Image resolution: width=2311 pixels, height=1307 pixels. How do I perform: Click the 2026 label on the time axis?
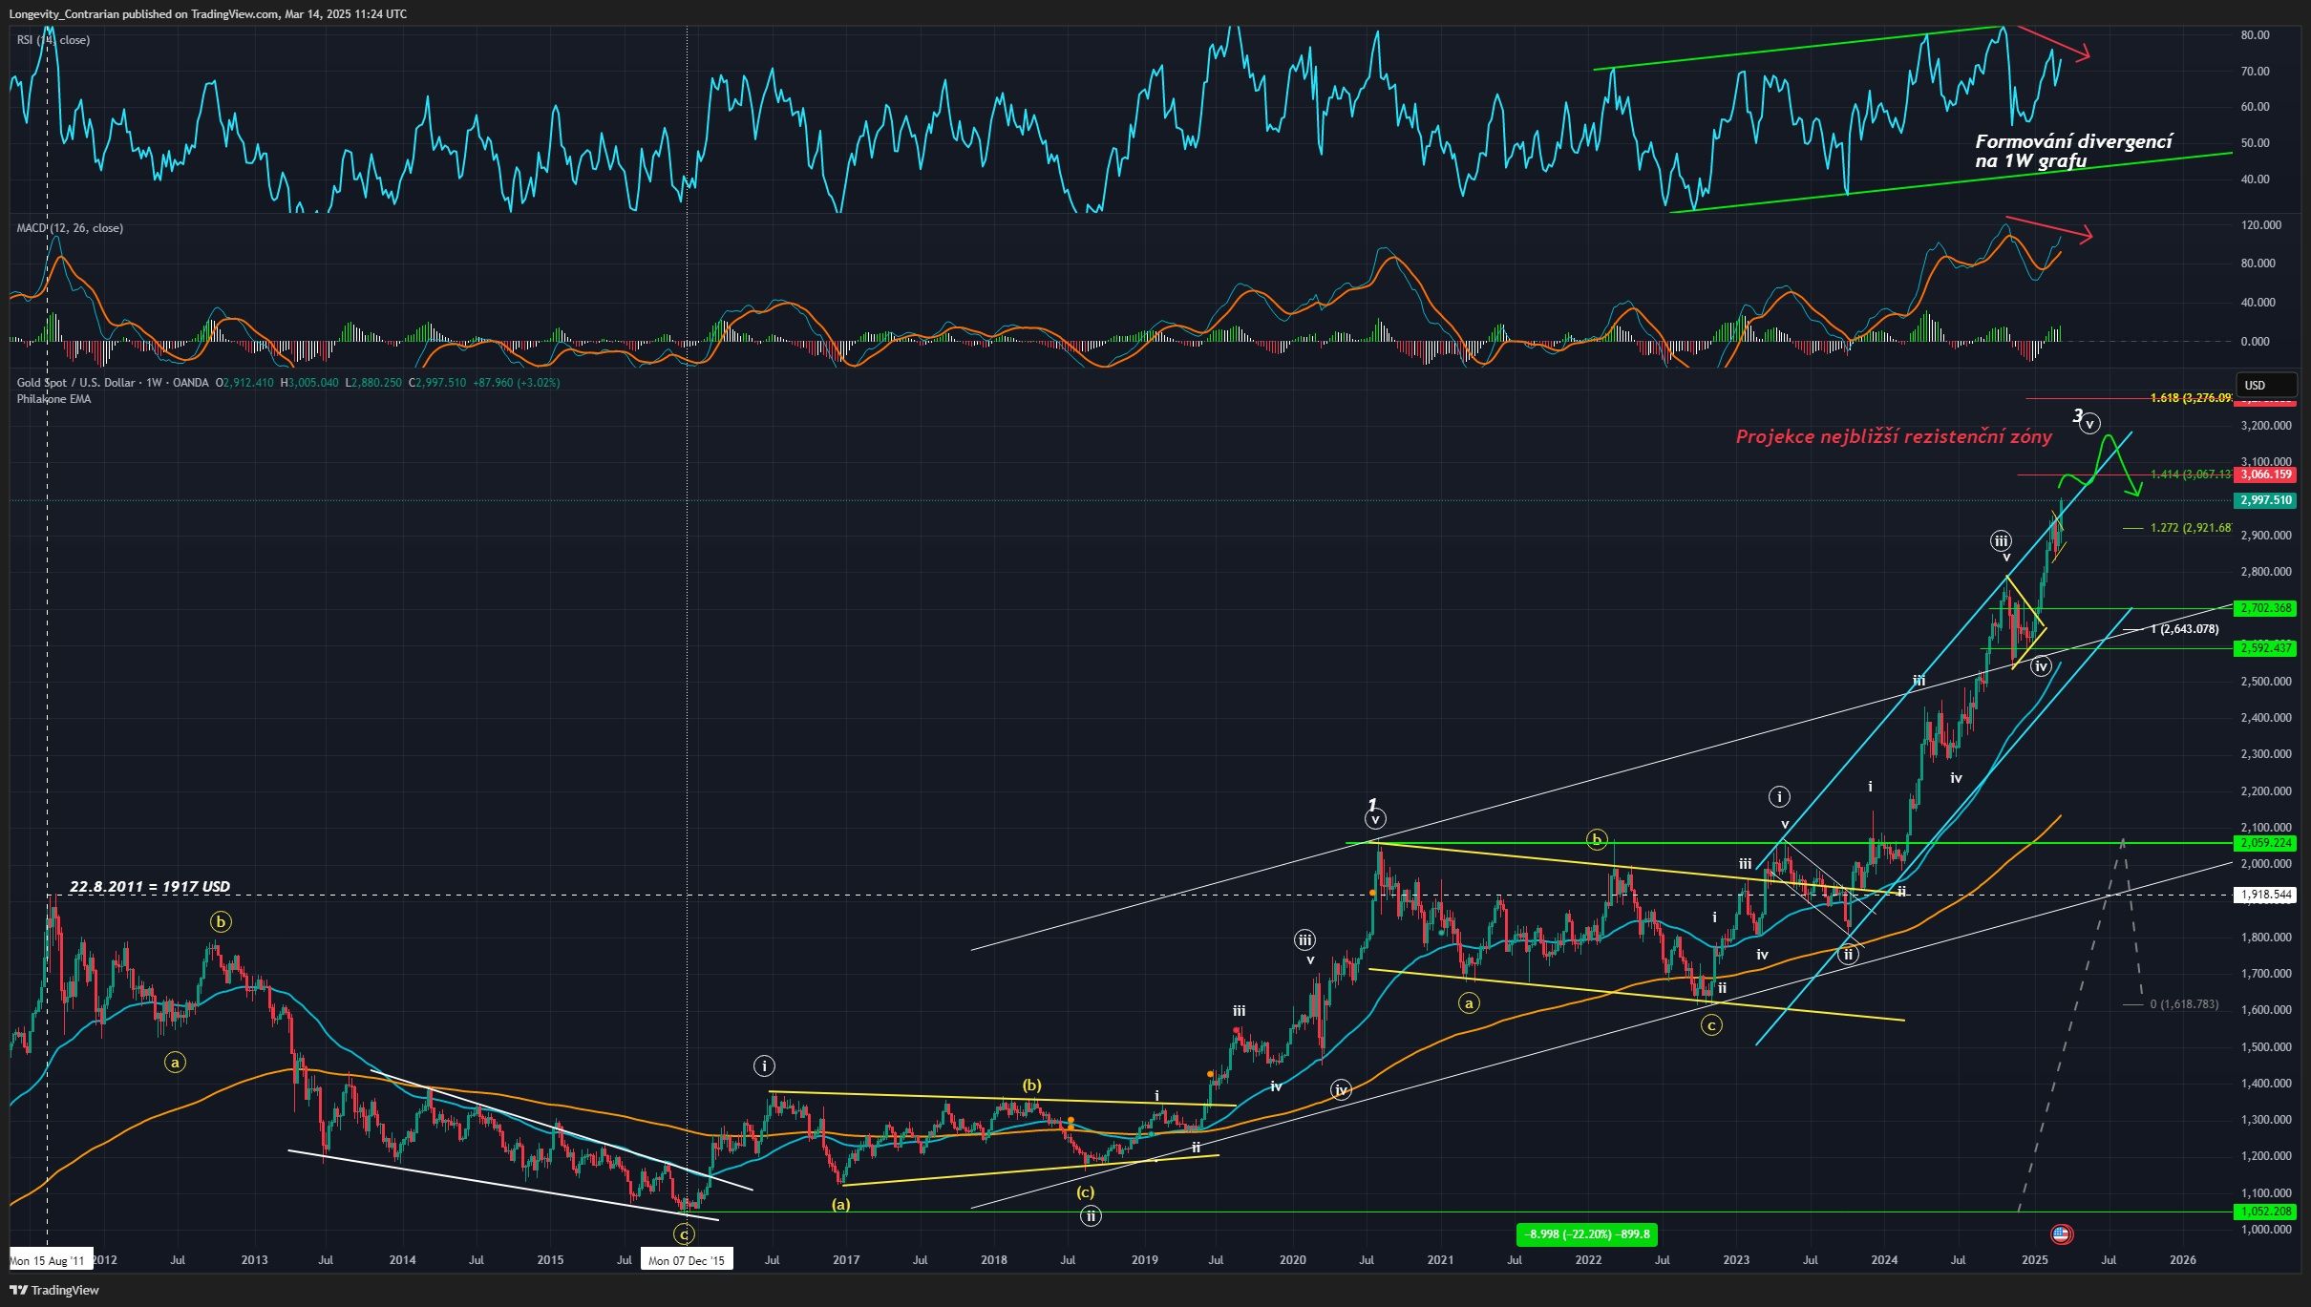(2182, 1260)
